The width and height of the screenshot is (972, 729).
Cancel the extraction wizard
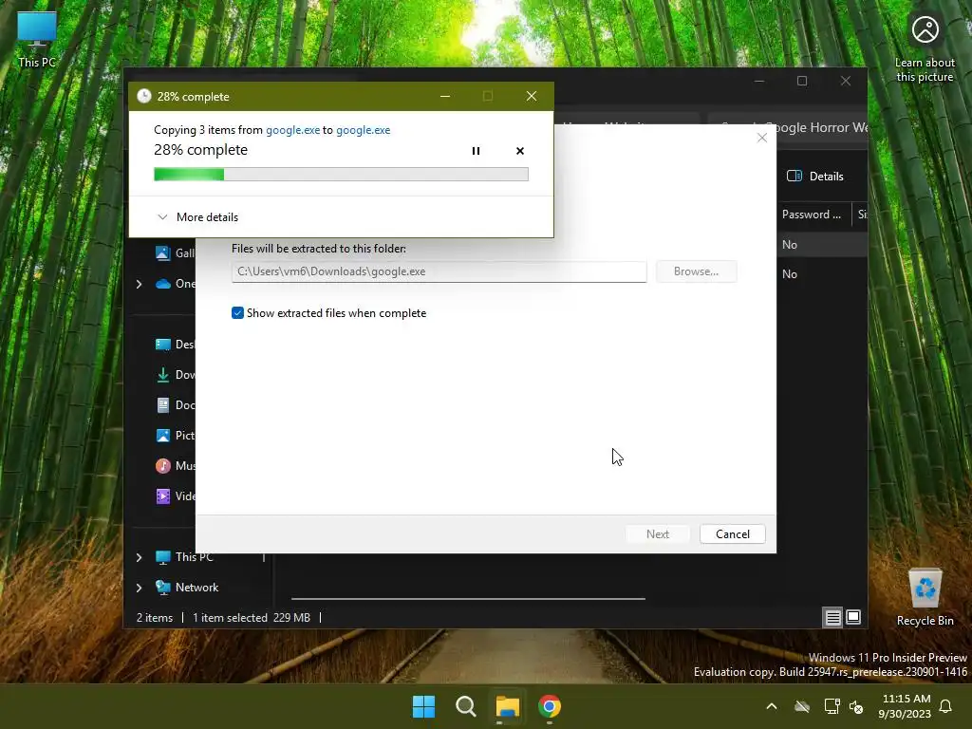click(x=733, y=534)
